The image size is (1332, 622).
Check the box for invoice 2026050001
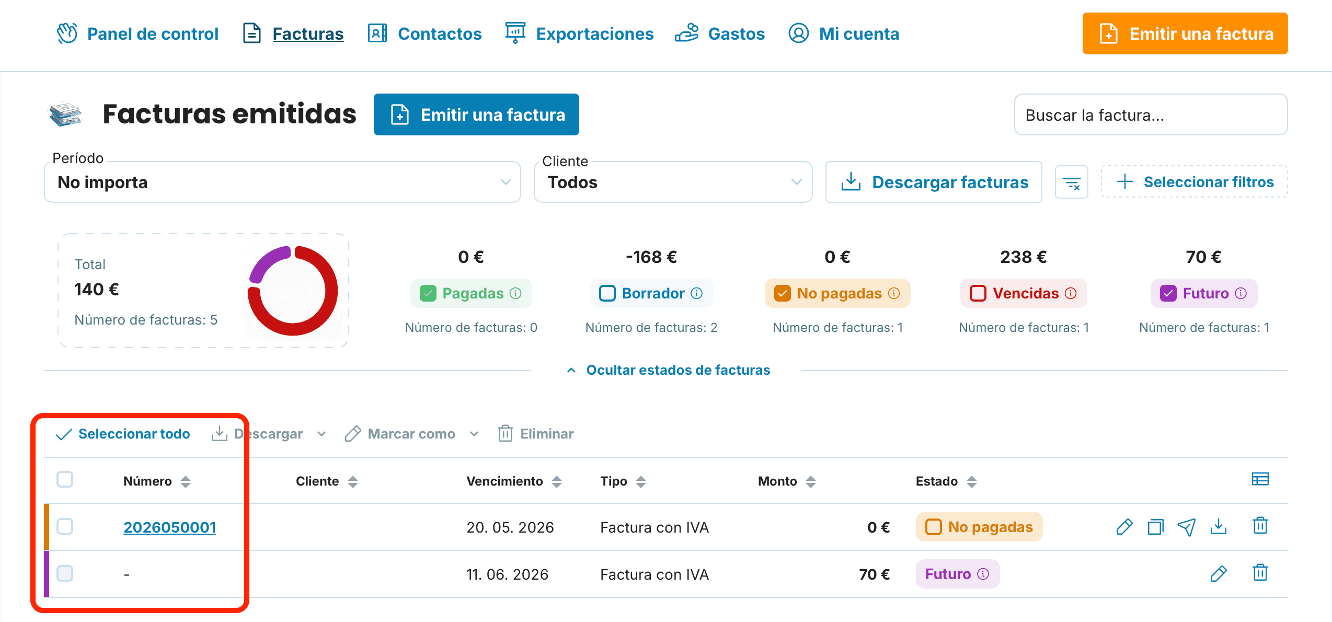pyautogui.click(x=65, y=526)
